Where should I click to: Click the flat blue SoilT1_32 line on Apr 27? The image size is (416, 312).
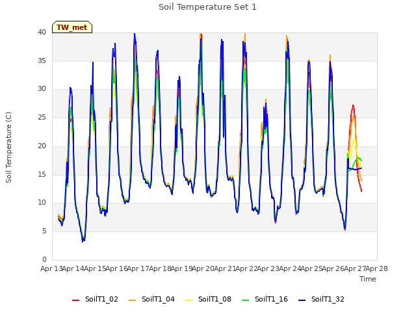(x=355, y=169)
